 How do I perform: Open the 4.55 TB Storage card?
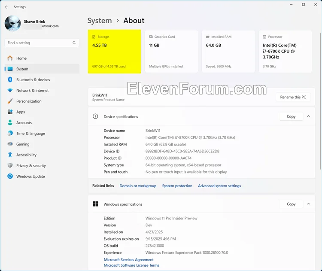(114, 52)
